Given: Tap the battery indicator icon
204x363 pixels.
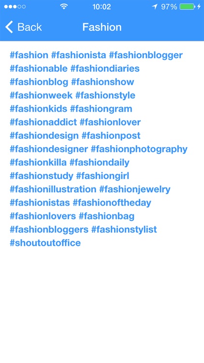Looking at the screenshot, I should coord(187,6).
